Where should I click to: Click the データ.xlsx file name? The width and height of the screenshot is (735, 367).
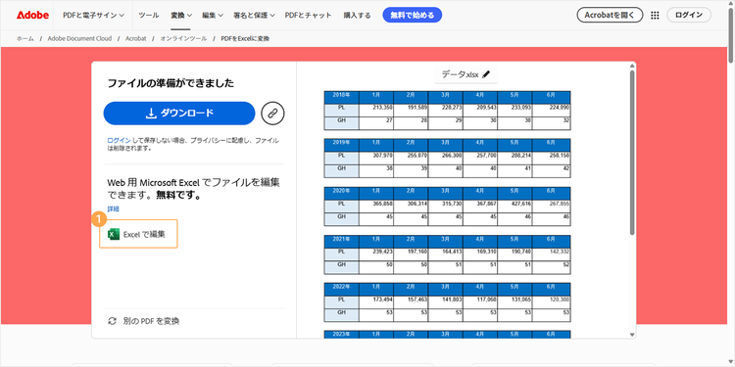pos(460,74)
